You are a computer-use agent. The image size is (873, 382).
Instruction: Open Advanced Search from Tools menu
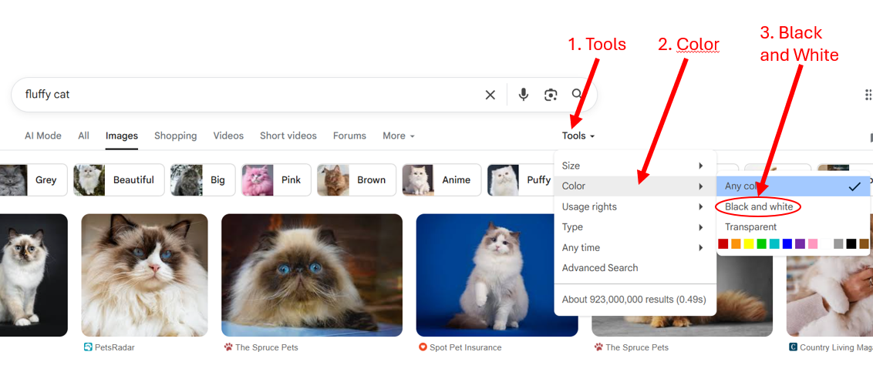click(x=635, y=267)
